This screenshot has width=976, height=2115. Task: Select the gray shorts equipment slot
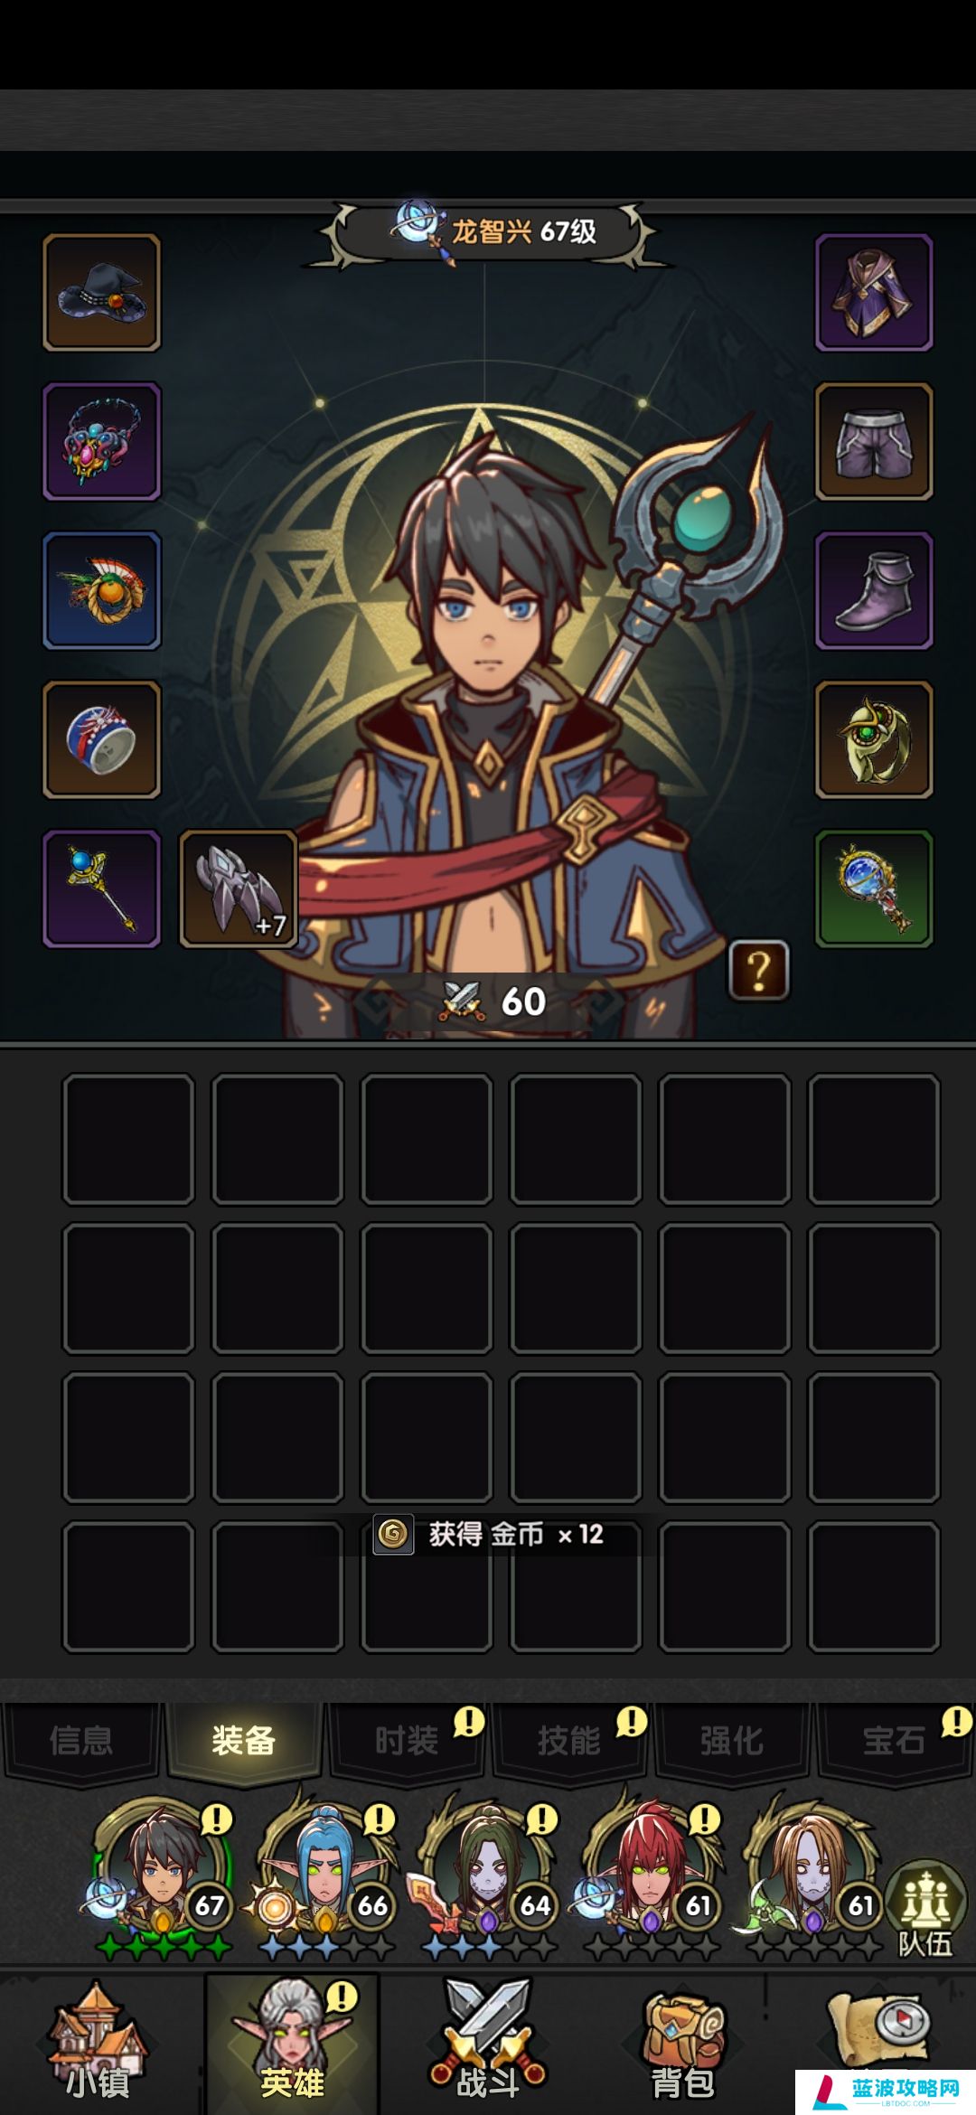tap(874, 441)
